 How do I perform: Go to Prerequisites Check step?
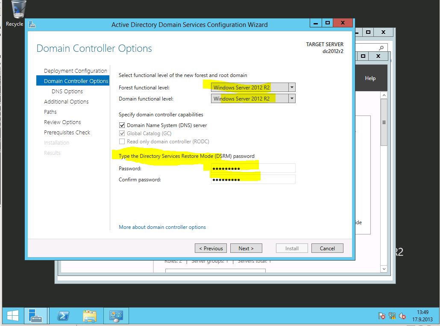67,132
